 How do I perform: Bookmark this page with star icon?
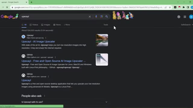point(170,7)
